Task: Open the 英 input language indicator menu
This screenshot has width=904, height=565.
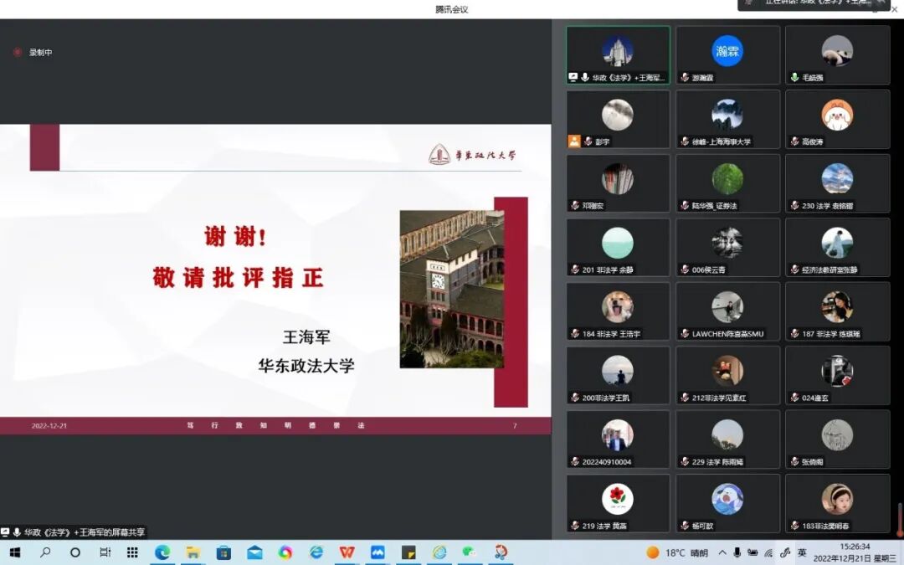Action: pos(803,553)
